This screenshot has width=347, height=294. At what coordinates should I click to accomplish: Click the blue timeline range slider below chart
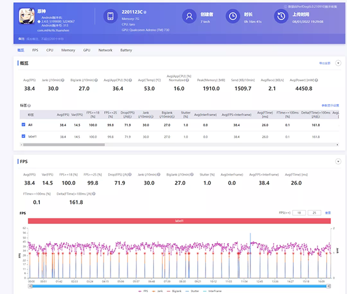[178, 285]
